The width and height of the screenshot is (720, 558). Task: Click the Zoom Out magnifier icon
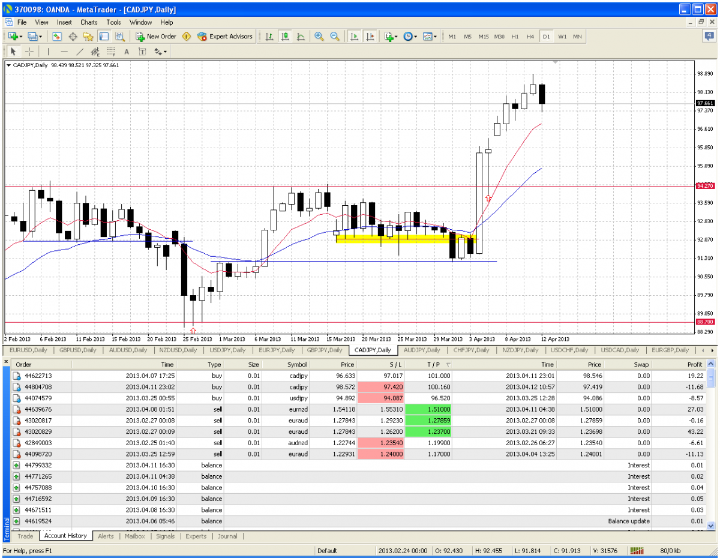click(335, 37)
